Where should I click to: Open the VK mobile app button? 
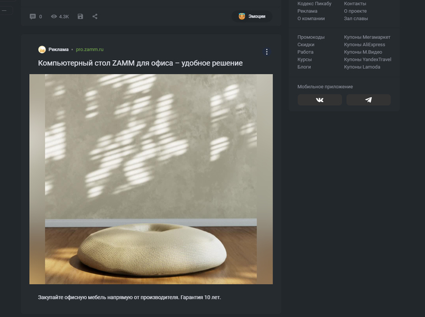coord(319,100)
